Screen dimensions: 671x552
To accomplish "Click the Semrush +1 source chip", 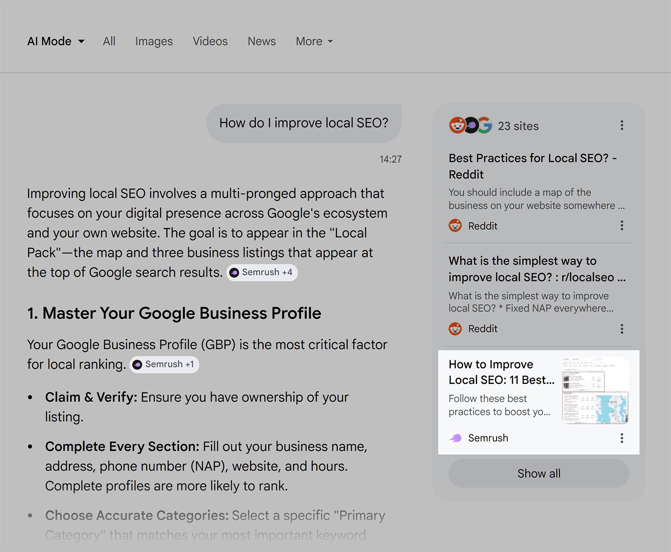I will pyautogui.click(x=164, y=365).
